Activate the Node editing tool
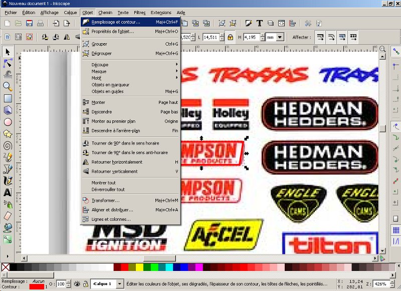Screen dimensions: 401x291 pyautogui.click(x=8, y=63)
